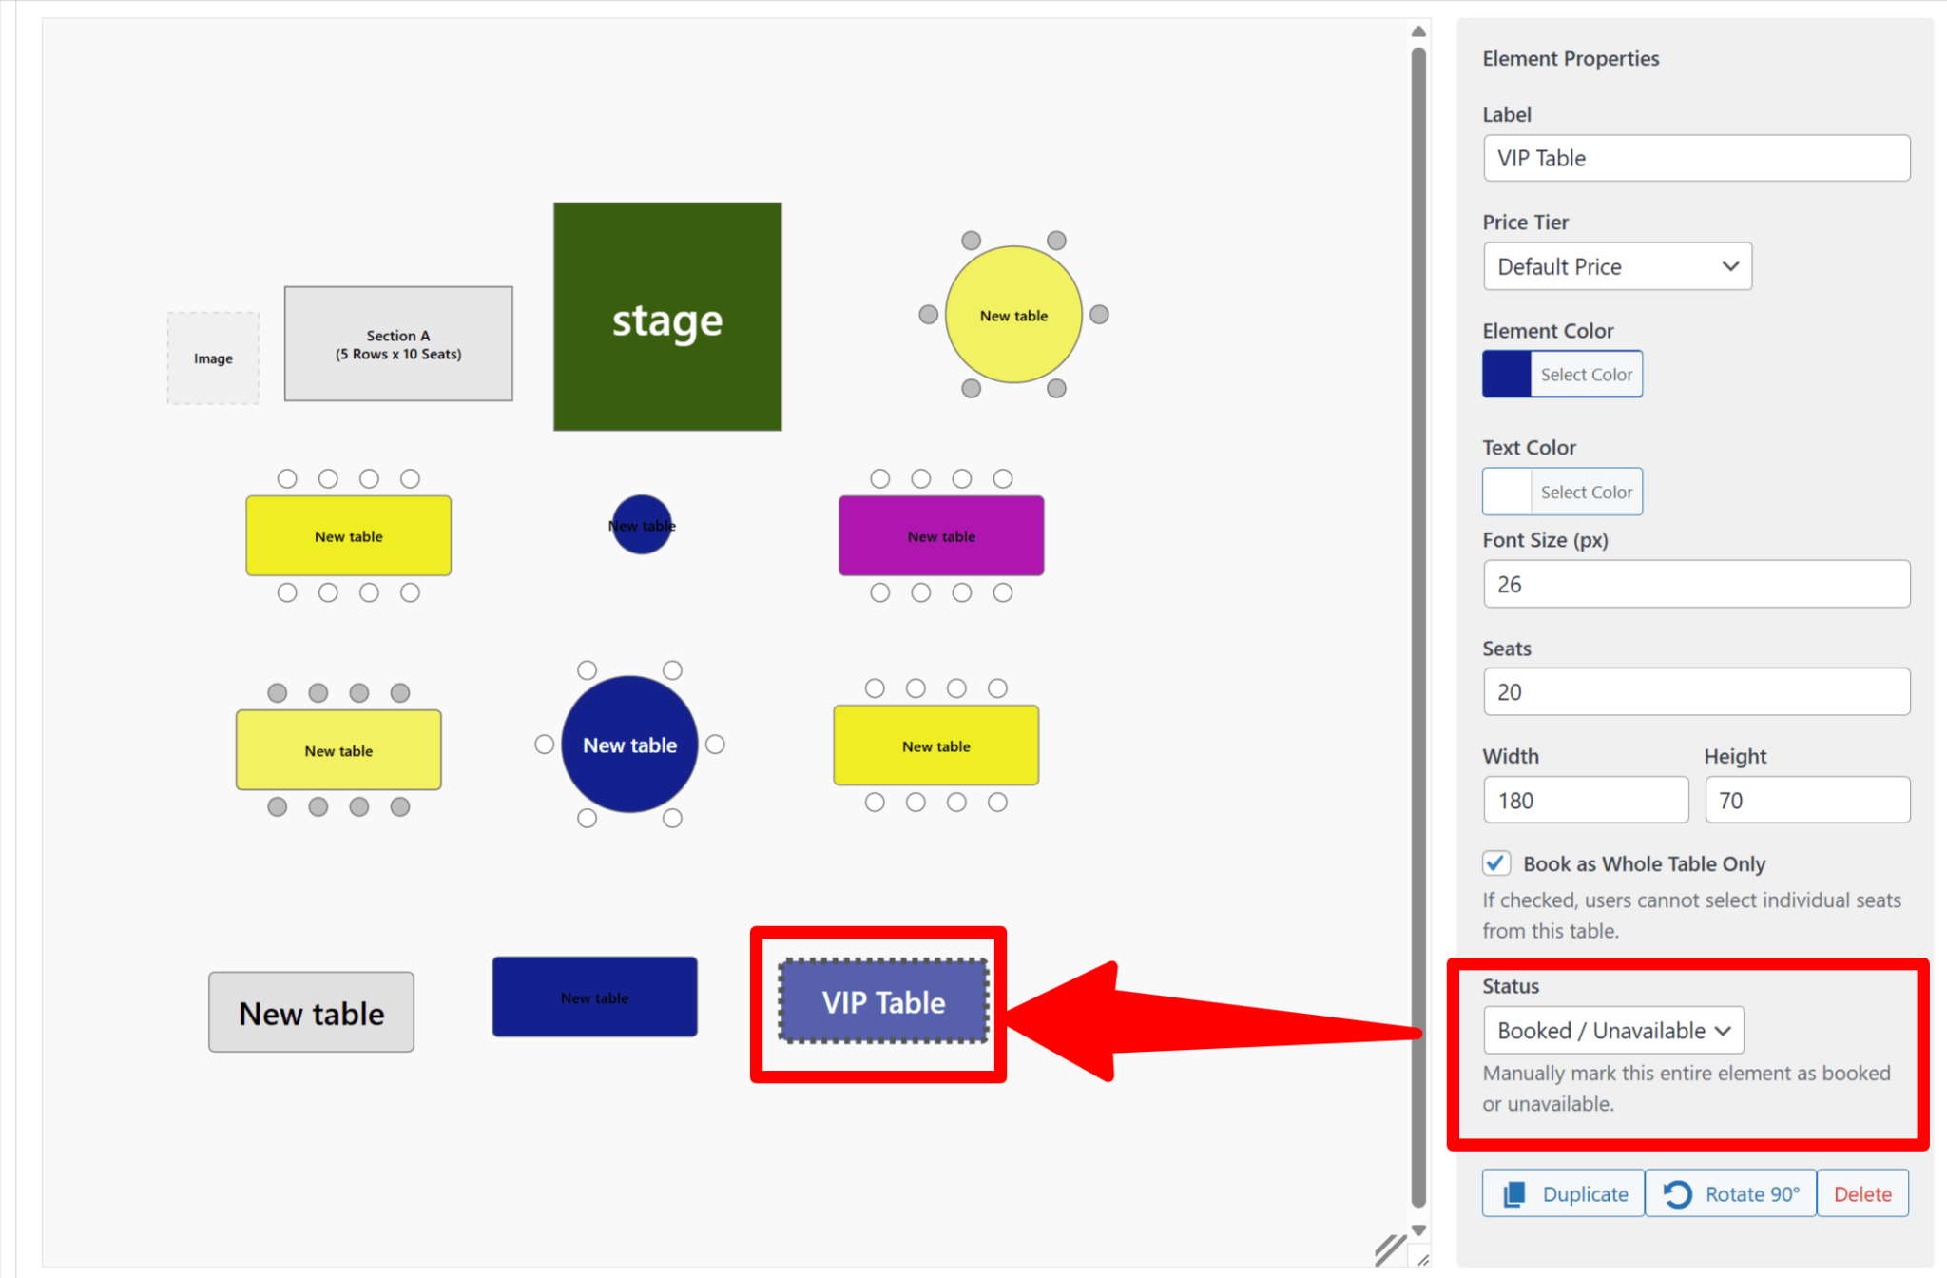Image resolution: width=1947 pixels, height=1278 pixels.
Task: Click the Duplicate copy icon
Action: coord(1514,1194)
